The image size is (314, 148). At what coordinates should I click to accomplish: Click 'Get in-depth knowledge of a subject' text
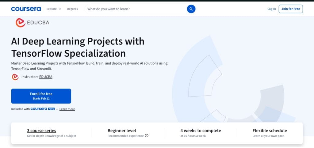click(x=52, y=136)
